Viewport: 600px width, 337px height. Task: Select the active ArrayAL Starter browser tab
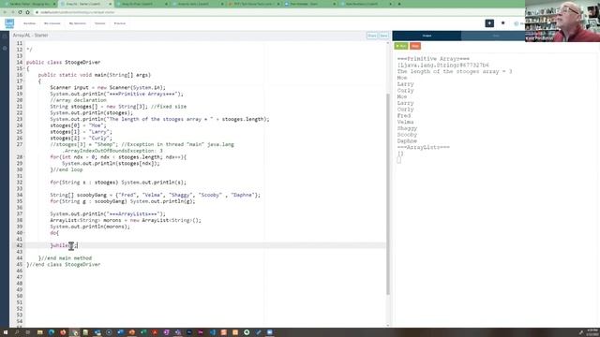(x=85, y=4)
